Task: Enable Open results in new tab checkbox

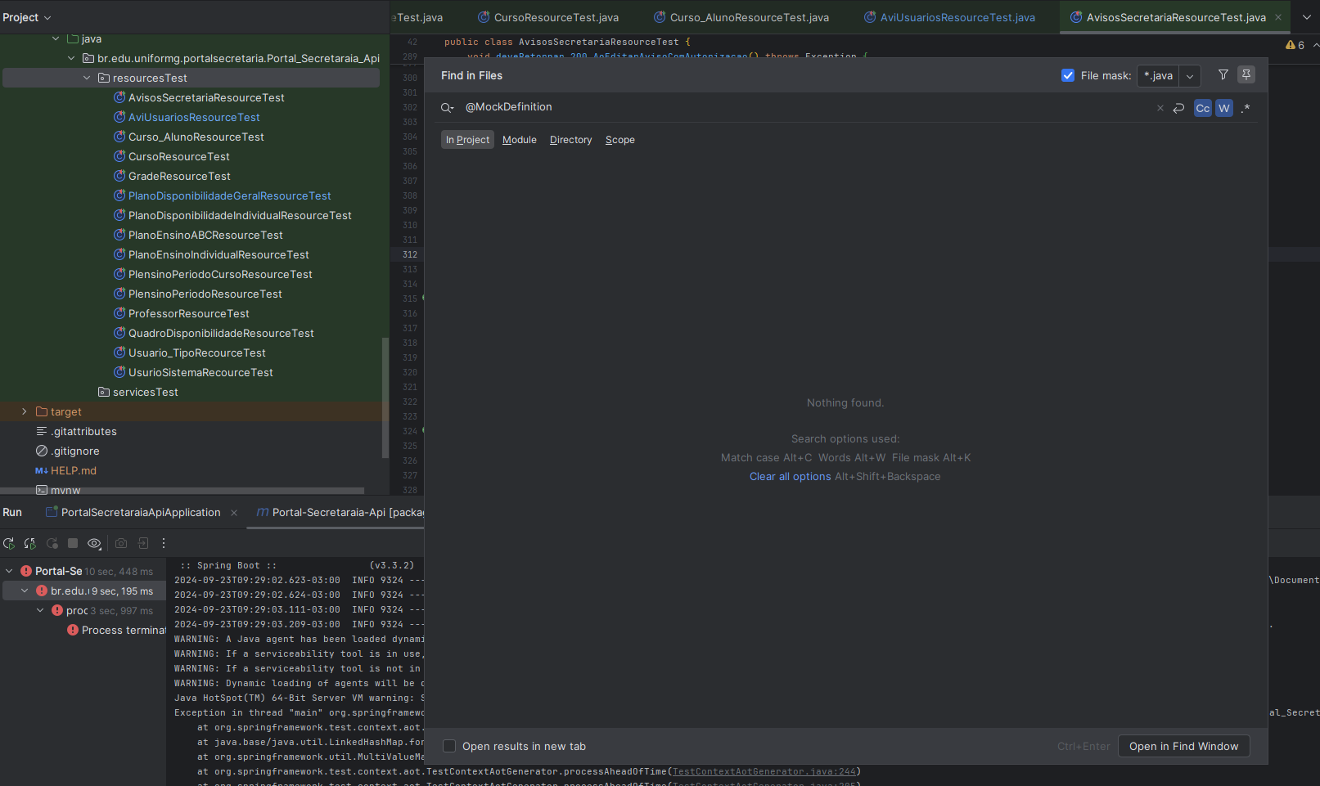Action: tap(449, 746)
